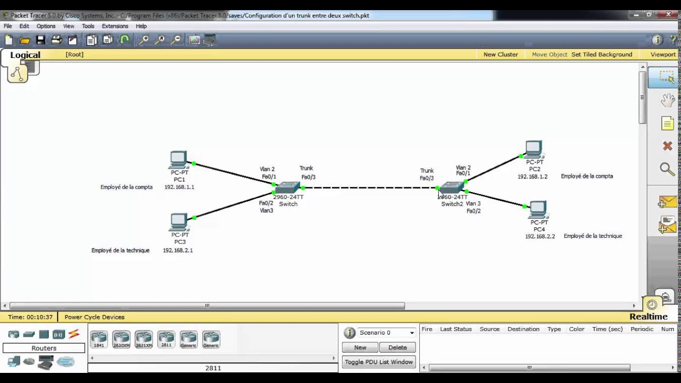This screenshot has height=383, width=681.
Task: Open the Activity Wizard icon
Action: (x=72, y=40)
